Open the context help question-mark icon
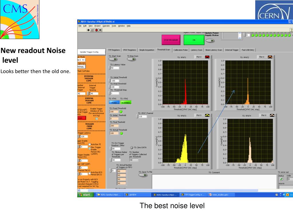Viewport: 293px width, 219px height. 291,30
